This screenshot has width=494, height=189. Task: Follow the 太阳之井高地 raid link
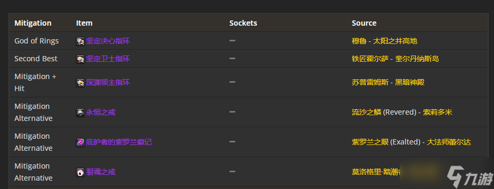395,41
